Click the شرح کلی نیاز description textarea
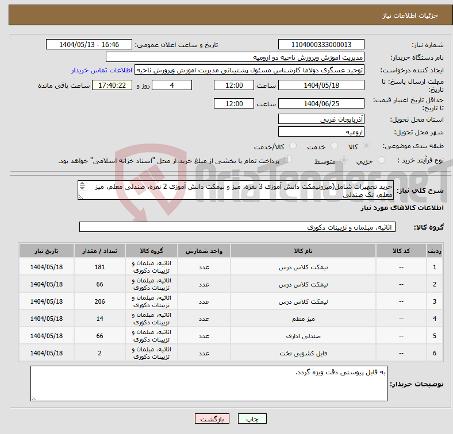 [236, 190]
